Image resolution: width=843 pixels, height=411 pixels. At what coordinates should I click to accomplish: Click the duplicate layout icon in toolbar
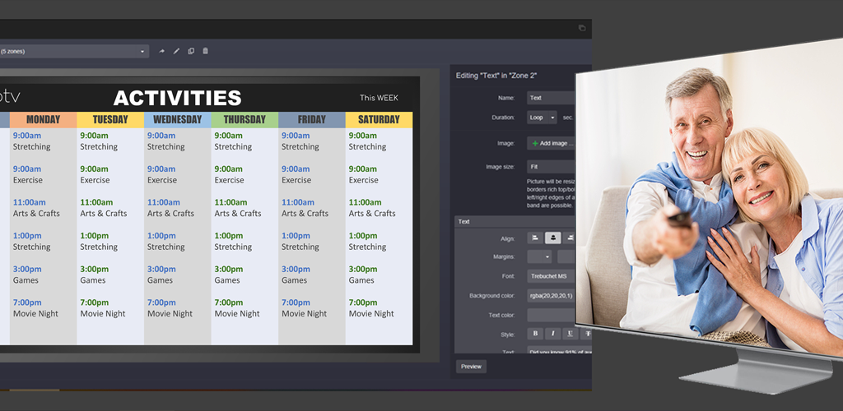tap(191, 52)
